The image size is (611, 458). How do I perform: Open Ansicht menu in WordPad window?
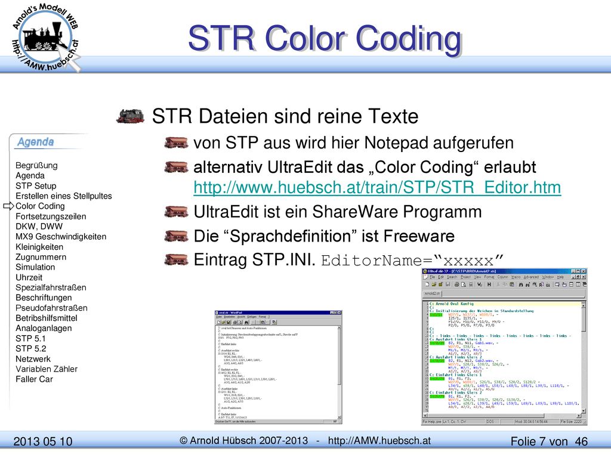point(241,317)
